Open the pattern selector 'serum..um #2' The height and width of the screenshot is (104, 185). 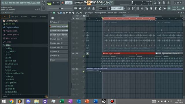point(117,8)
